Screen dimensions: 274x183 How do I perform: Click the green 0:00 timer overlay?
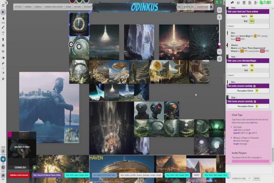tap(265, 2)
